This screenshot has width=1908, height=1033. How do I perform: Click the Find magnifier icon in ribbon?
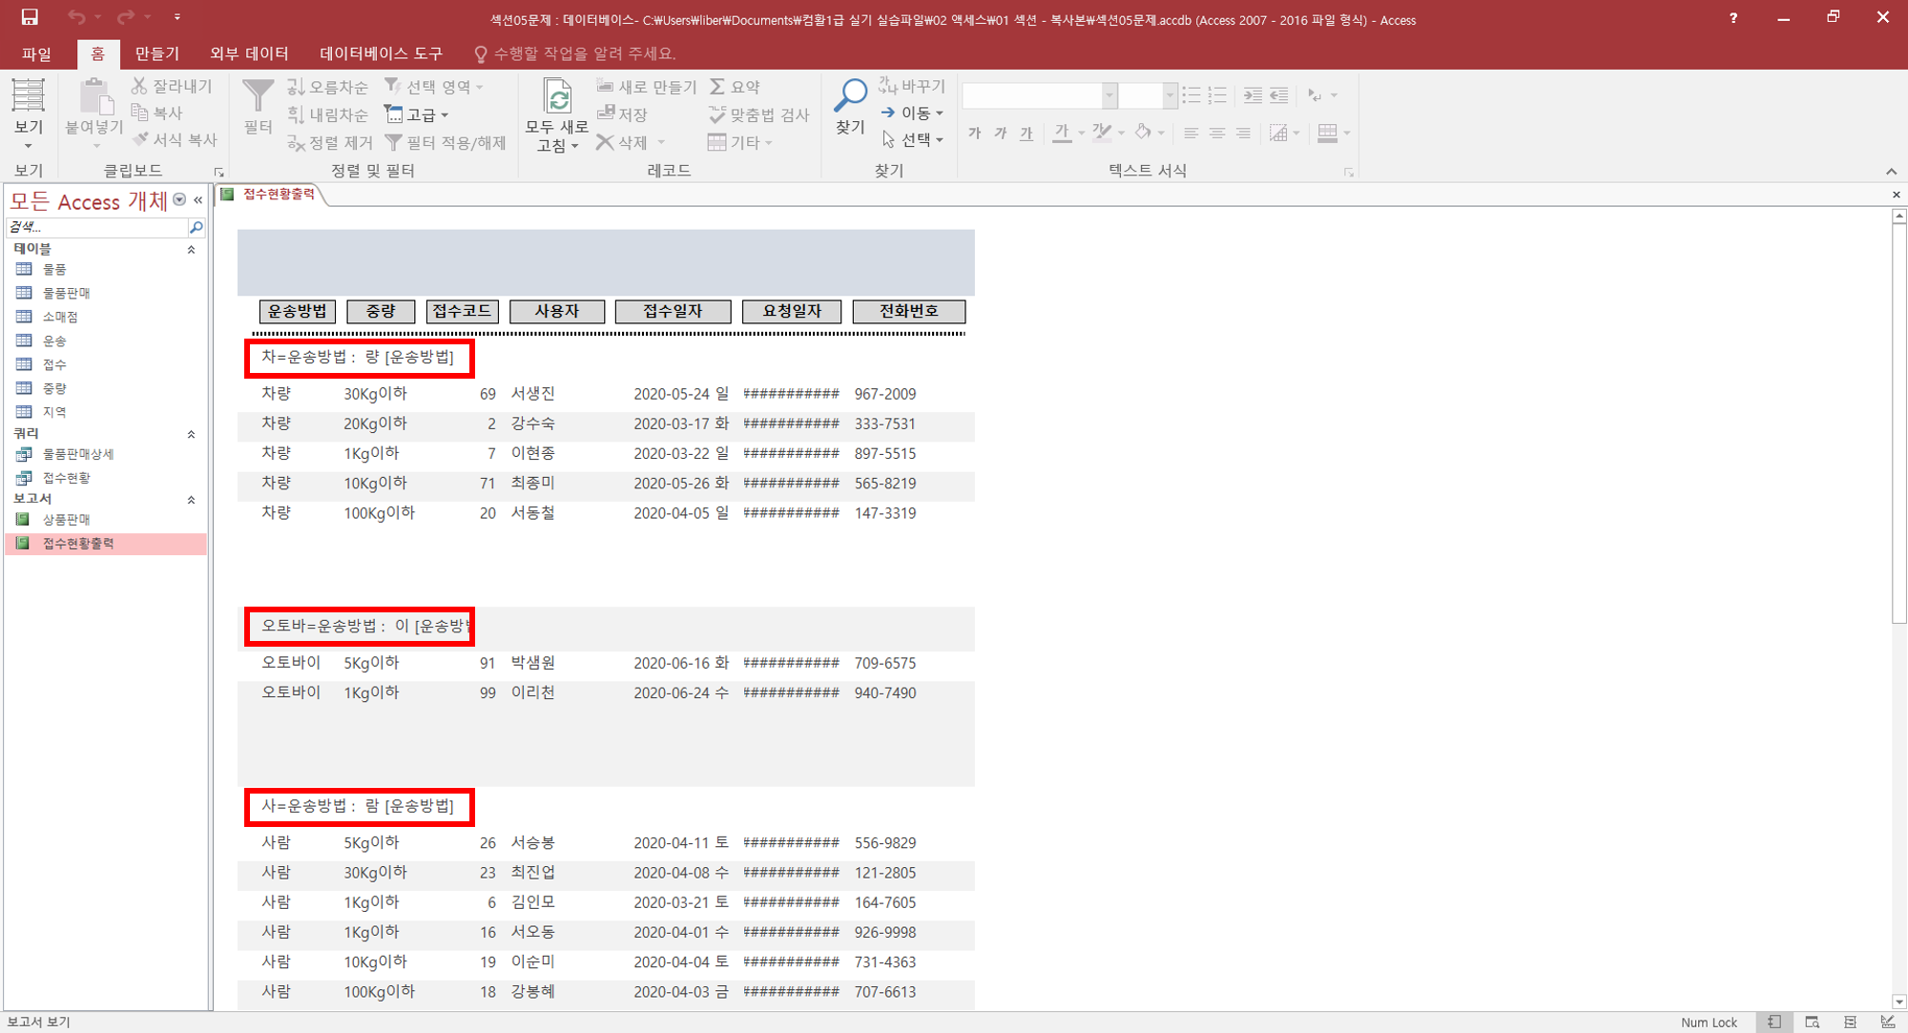click(849, 96)
